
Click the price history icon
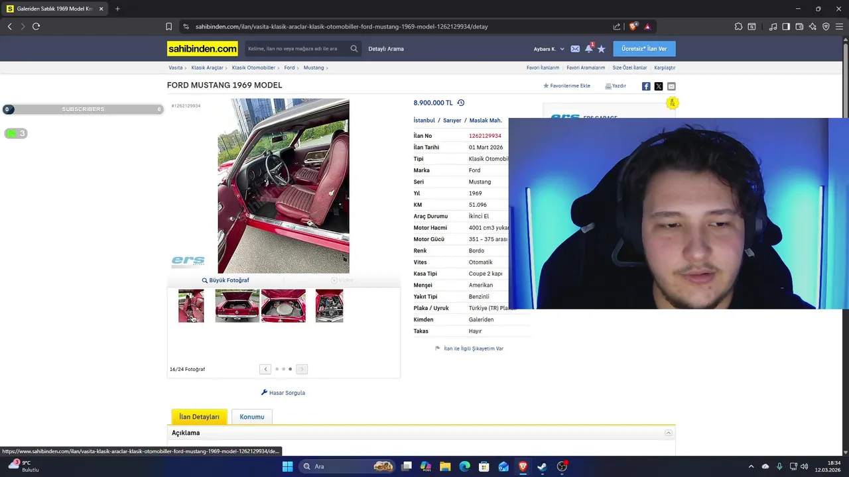pos(461,103)
